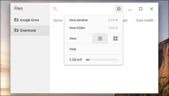Switch to thumbnail grid view icon
Image resolution: width=169 pixels, height=96 pixels.
pyautogui.click(x=115, y=39)
